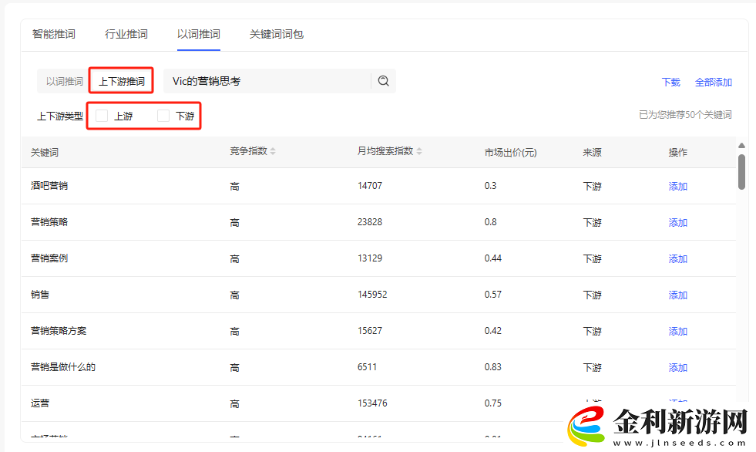756x452 pixels.
Task: Add keyword 营销策略
Action: coord(677,222)
